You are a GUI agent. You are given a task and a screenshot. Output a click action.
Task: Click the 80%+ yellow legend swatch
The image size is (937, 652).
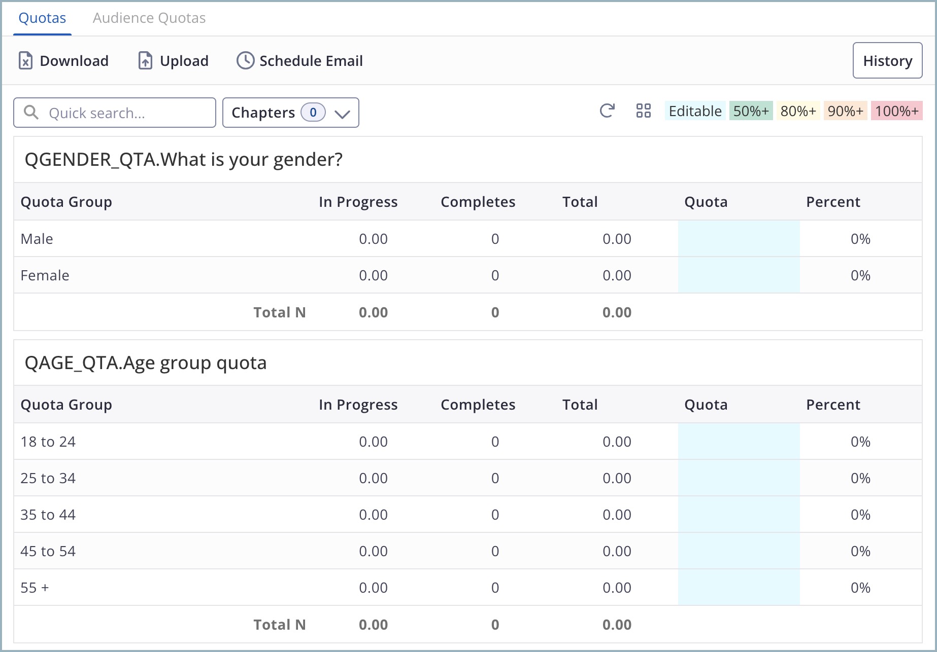click(x=798, y=111)
